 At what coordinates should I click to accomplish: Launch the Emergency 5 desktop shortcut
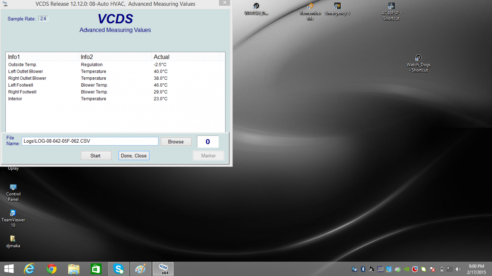337,9
